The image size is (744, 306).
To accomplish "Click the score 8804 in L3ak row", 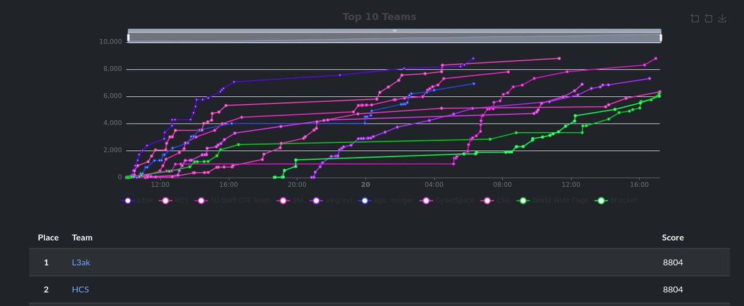I will 673,263.
